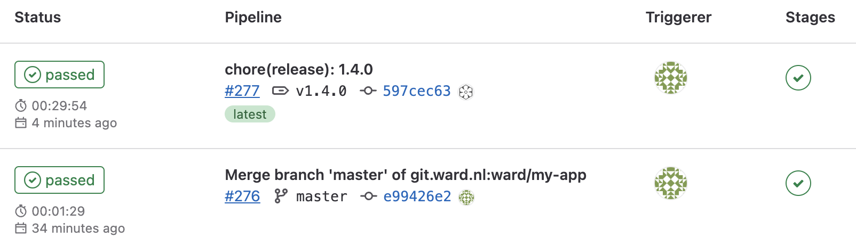This screenshot has width=856, height=246.
Task: Click the chore(release): 1.4.0 pipeline title
Action: click(x=299, y=69)
